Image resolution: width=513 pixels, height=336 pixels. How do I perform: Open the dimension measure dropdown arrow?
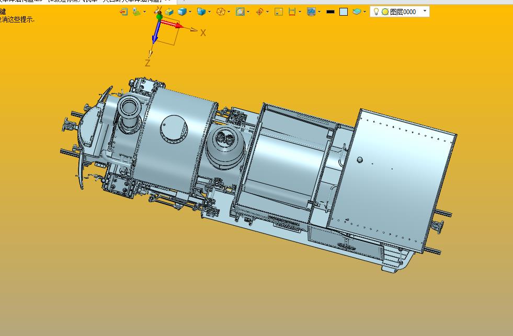pyautogui.click(x=300, y=12)
